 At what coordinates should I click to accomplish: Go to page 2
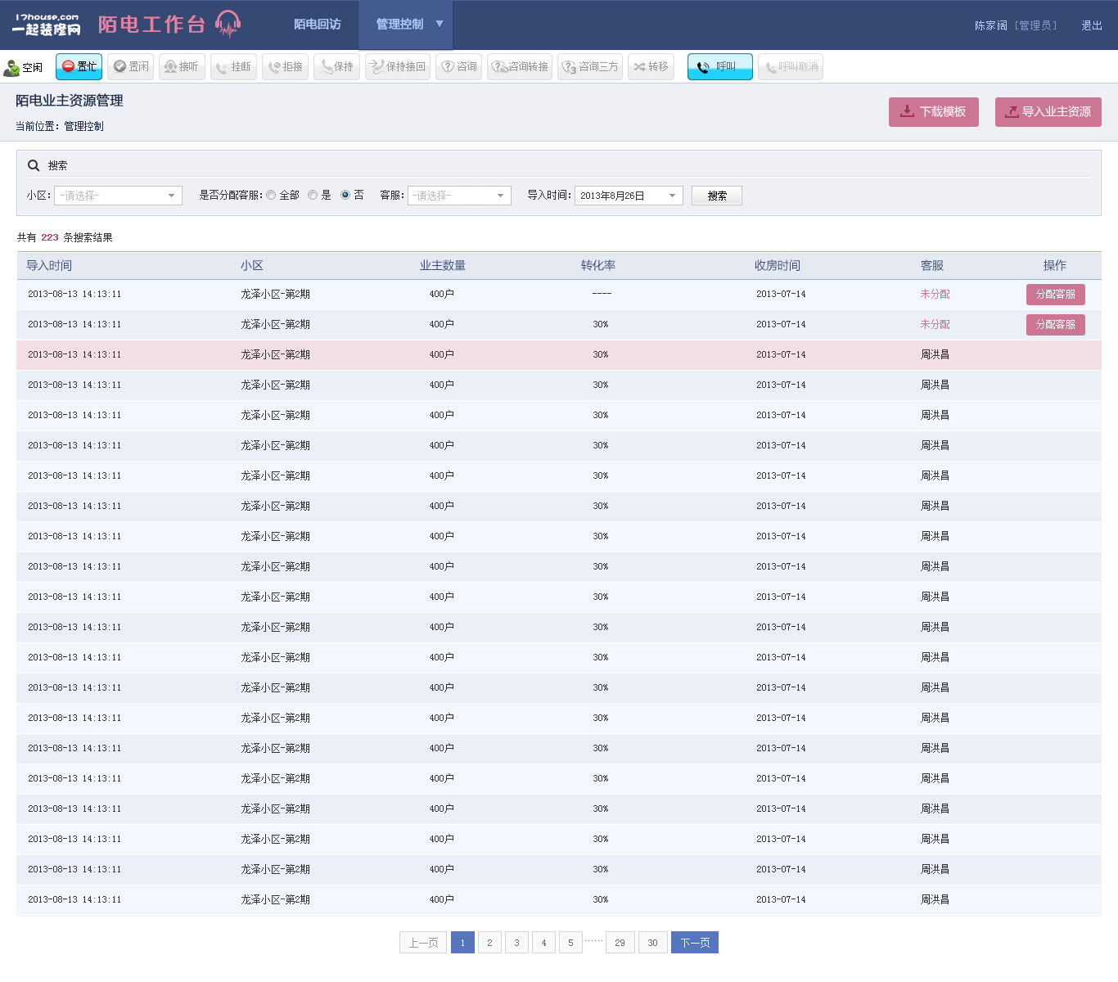point(489,943)
